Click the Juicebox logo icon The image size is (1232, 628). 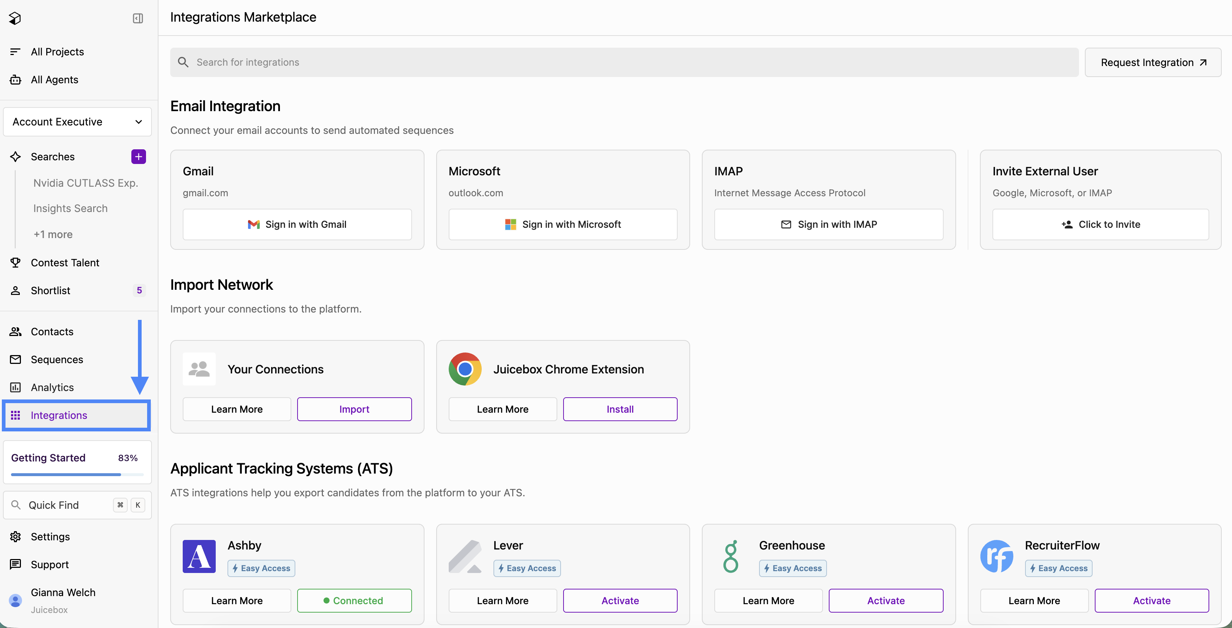click(15, 18)
